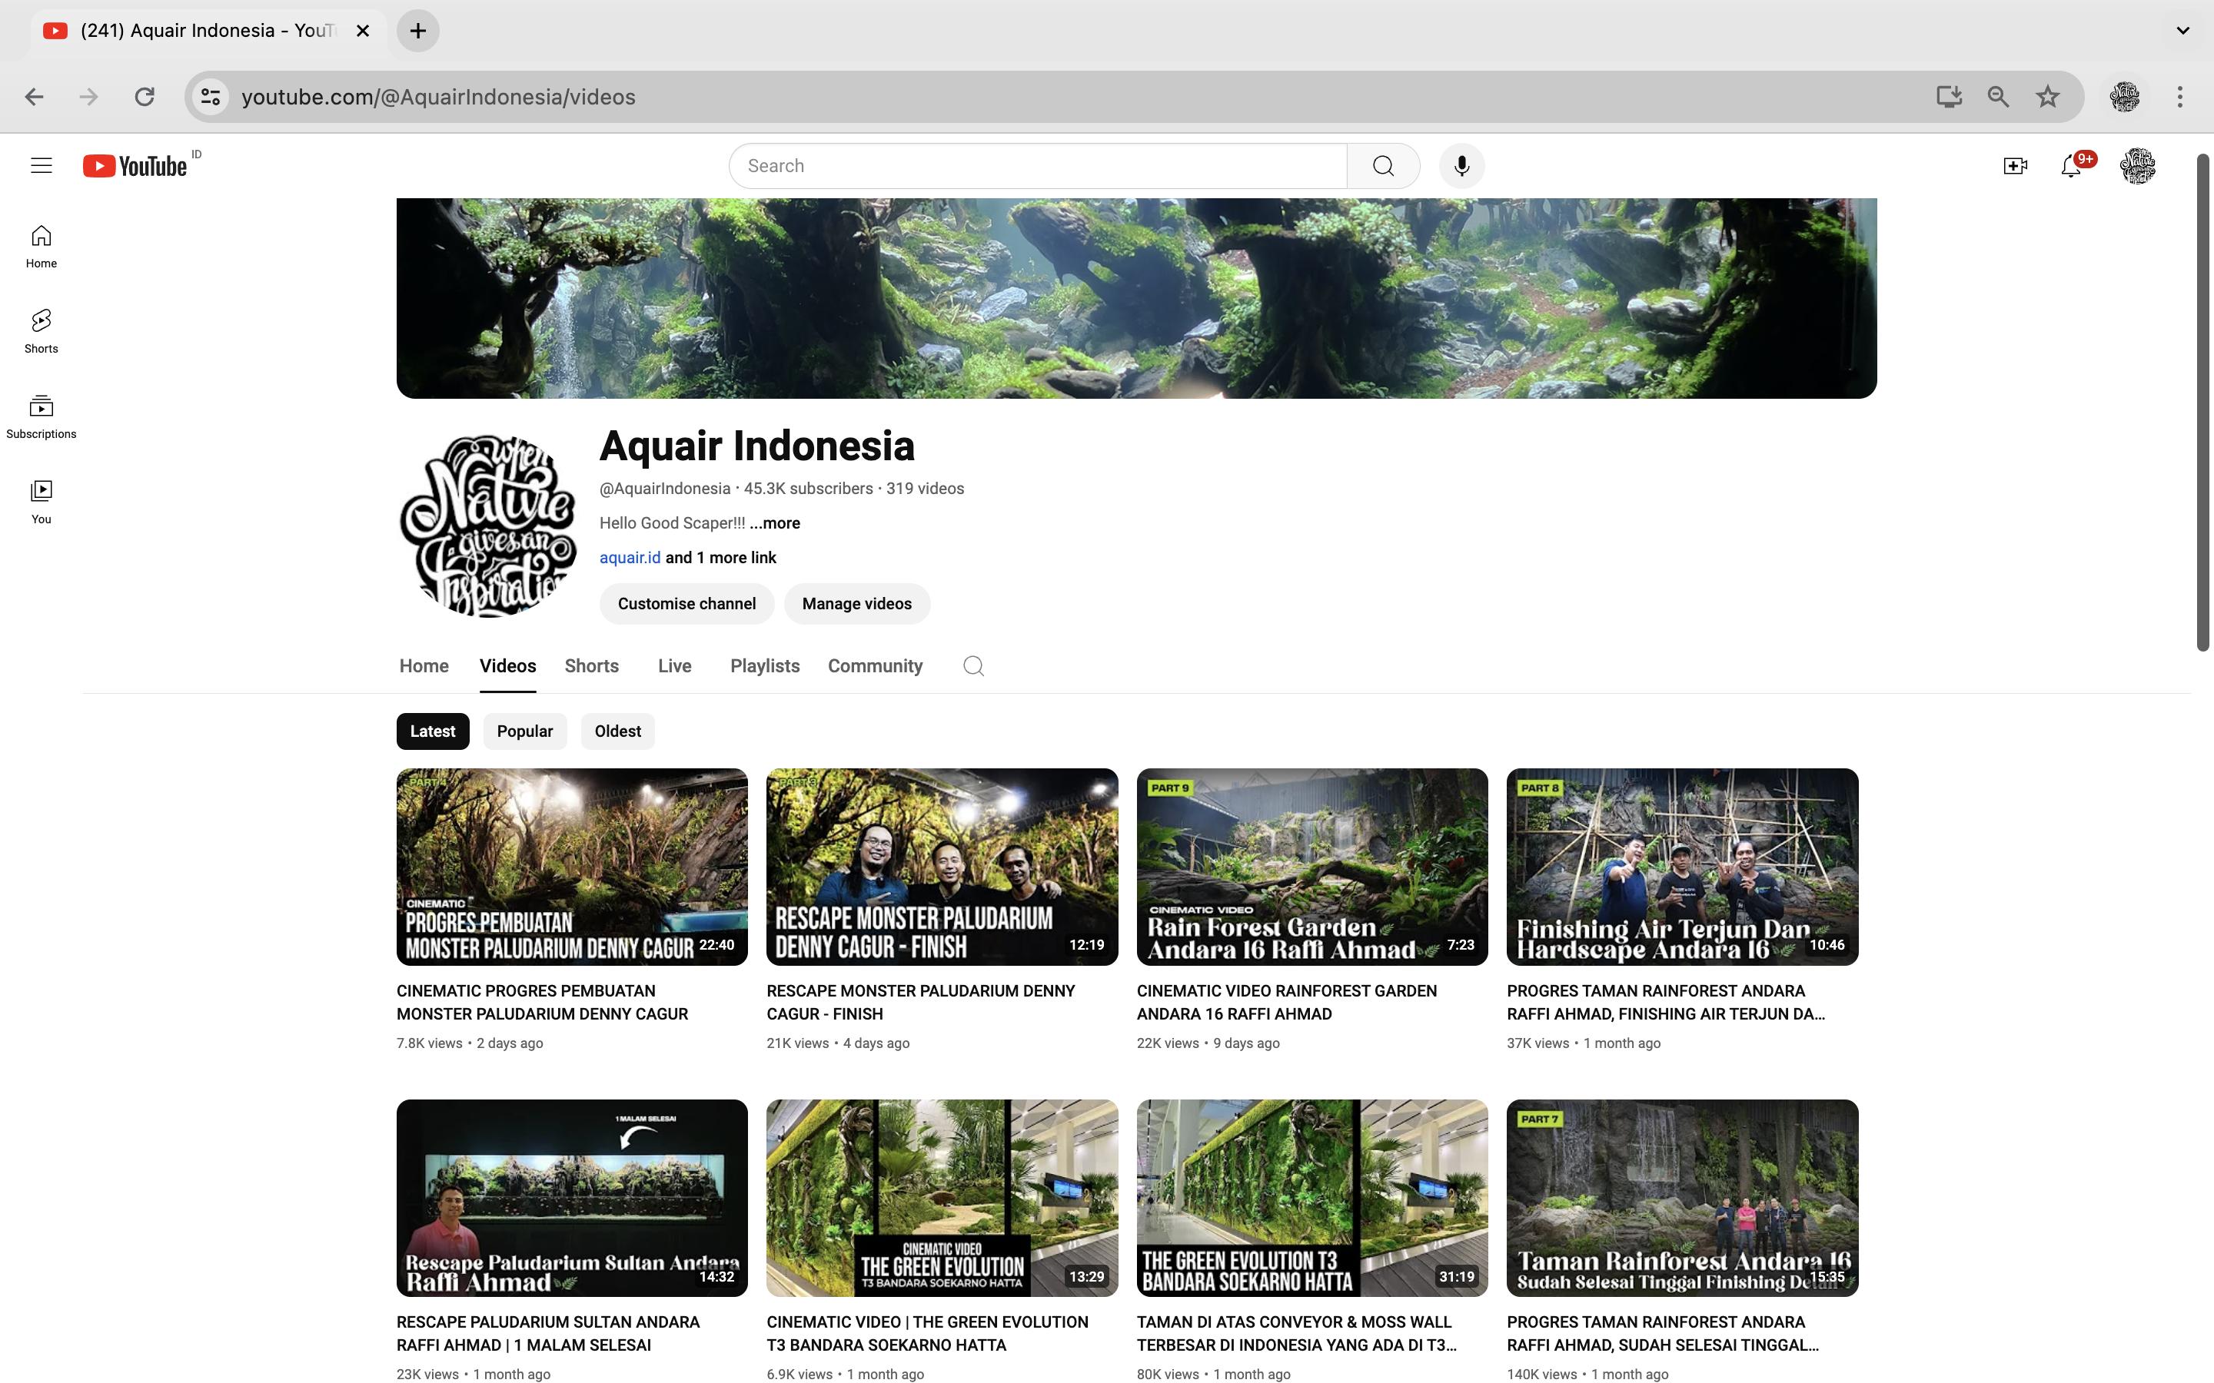Open Chrome three-dot menu
Screen dimensions: 2214x1383
2180,97
